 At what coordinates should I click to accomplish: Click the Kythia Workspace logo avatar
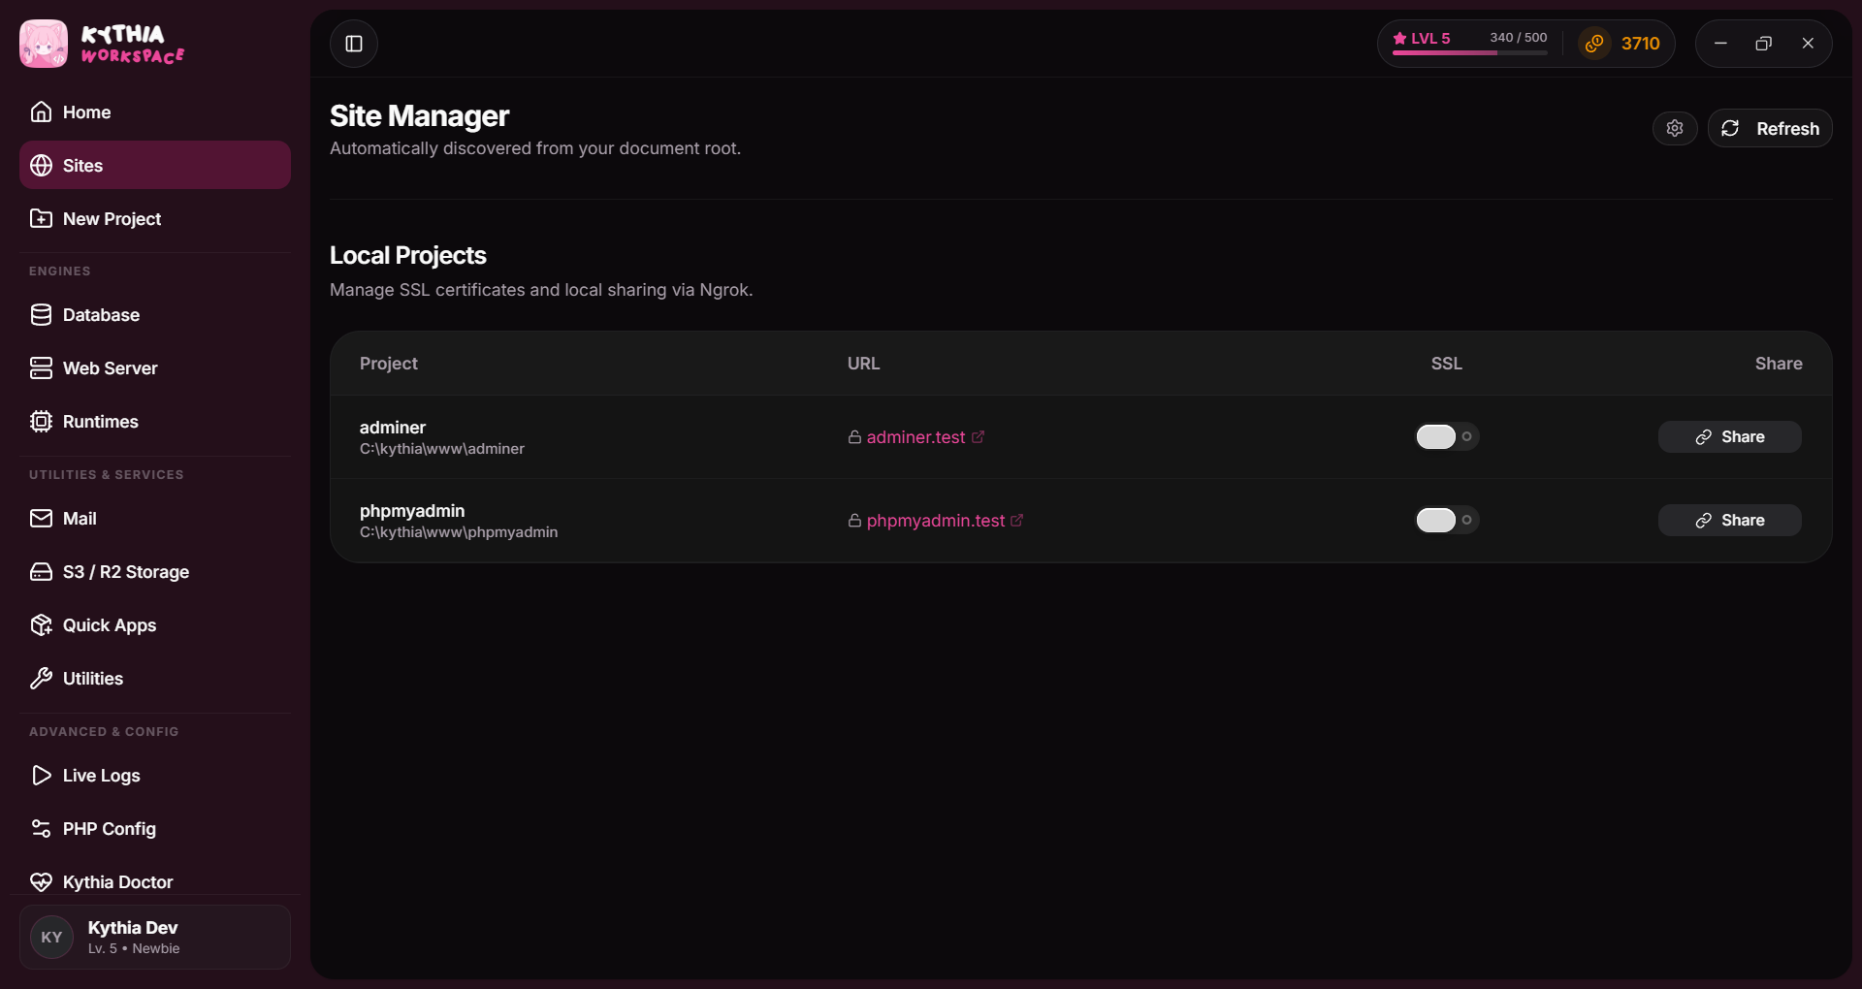(x=44, y=44)
